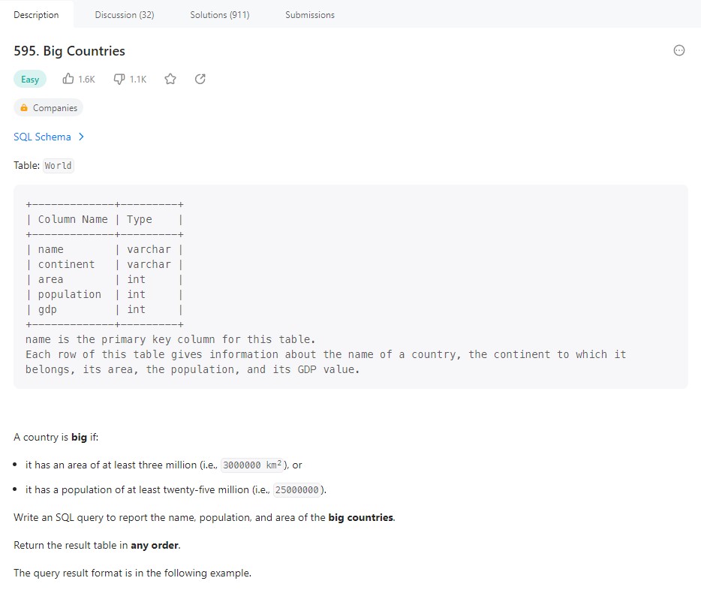The image size is (701, 593).
Task: Click the share icon beside the star
Action: pos(200,79)
